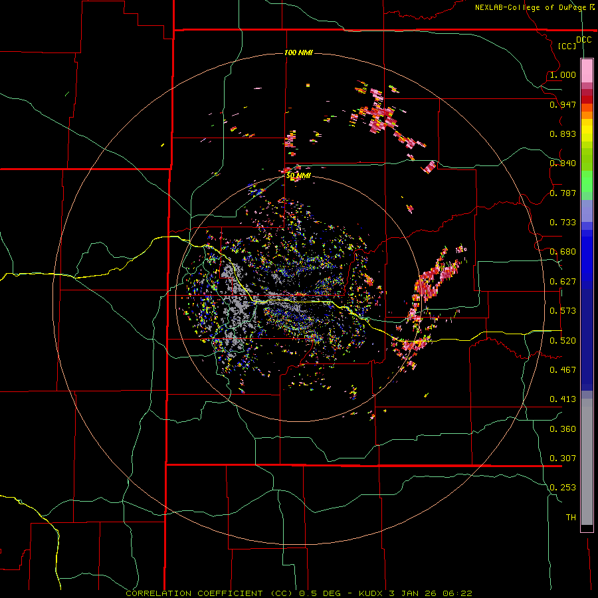Click the 50 NMI range ring label
The width and height of the screenshot is (598, 598).
coord(298,176)
